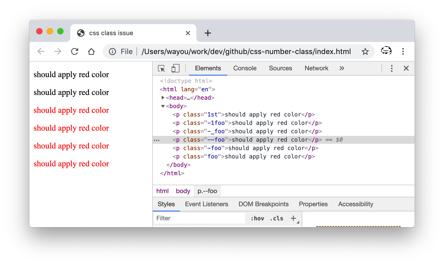The width and height of the screenshot is (444, 266).
Task: Minimize window with the yellow button
Action: pyautogui.click(x=50, y=31)
